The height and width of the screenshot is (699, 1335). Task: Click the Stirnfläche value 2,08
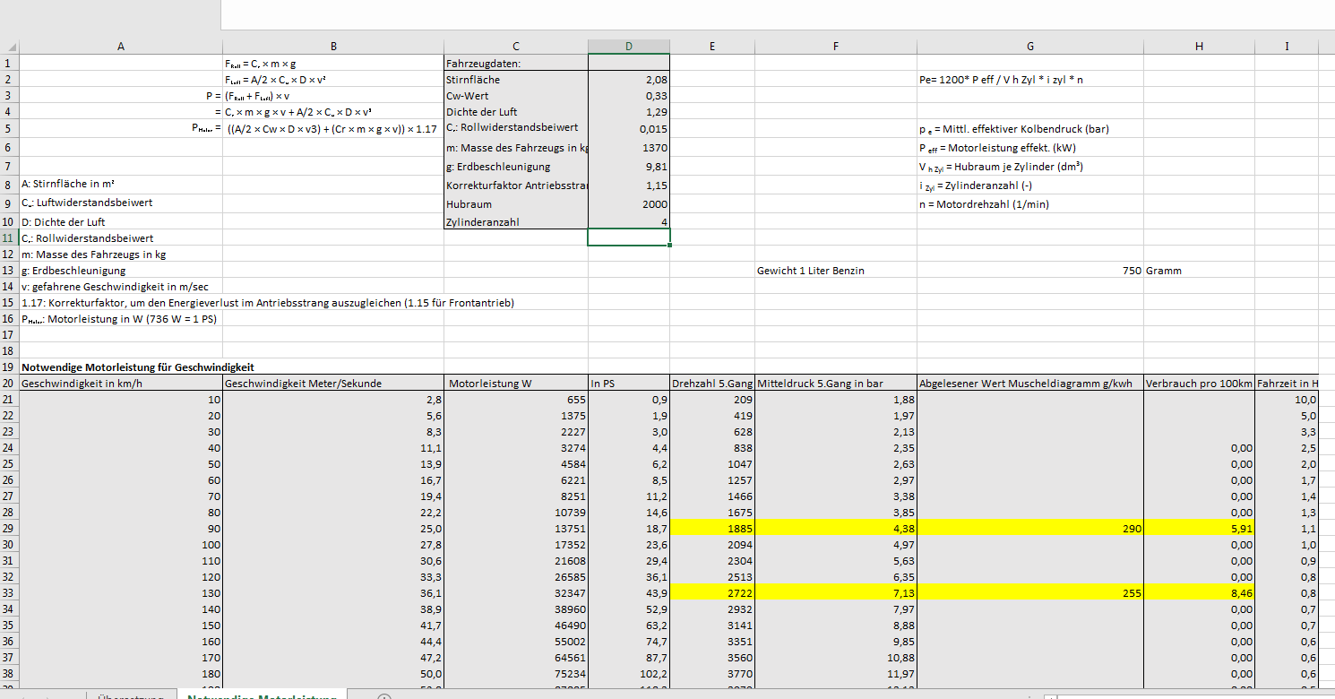tap(629, 80)
